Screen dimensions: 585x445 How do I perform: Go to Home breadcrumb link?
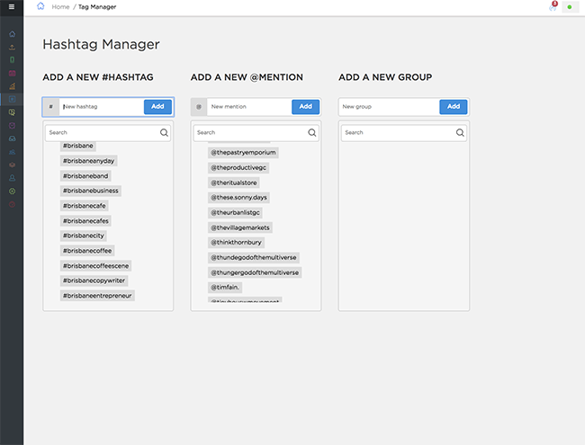(x=60, y=6)
